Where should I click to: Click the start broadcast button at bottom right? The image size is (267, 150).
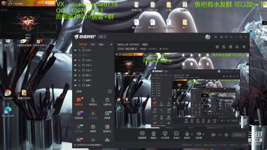coord(239,135)
